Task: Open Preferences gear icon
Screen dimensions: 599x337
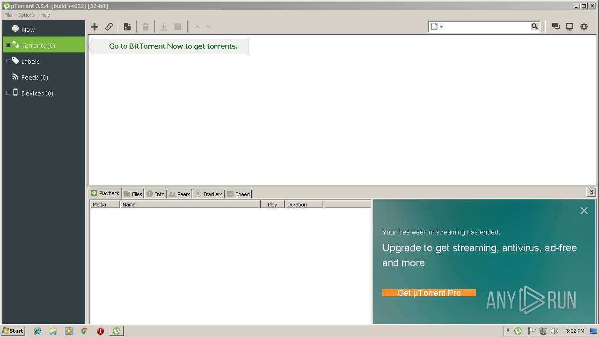Action: click(584, 27)
